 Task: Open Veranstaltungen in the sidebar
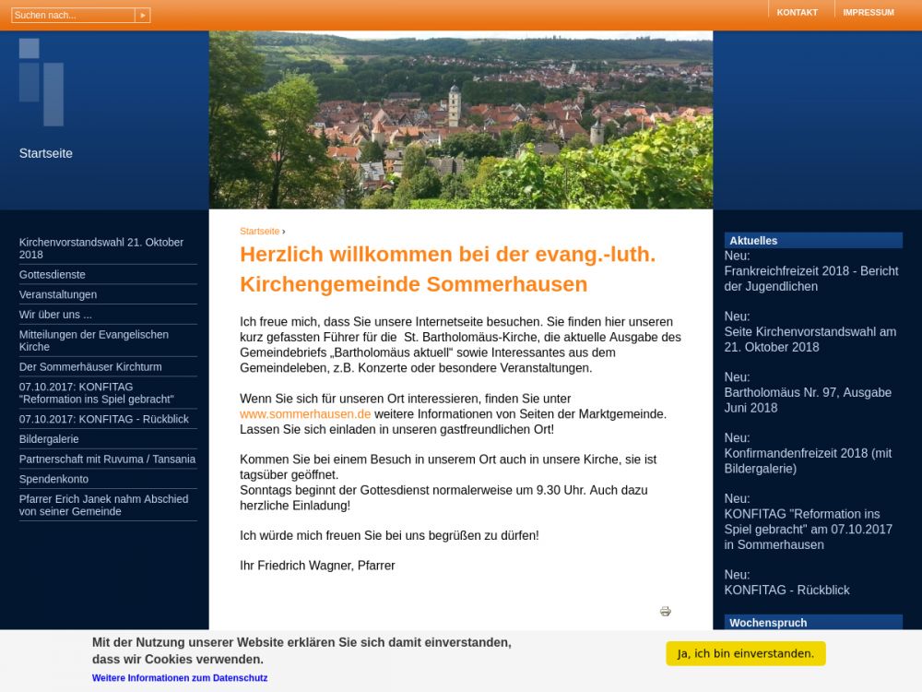[x=58, y=294]
